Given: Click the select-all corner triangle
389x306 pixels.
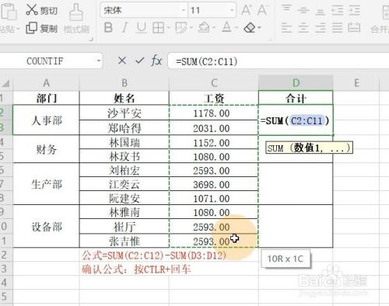Looking at the screenshot, I should tap(5, 83).
